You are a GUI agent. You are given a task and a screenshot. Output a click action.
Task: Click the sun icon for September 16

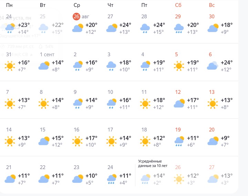point(77,141)
